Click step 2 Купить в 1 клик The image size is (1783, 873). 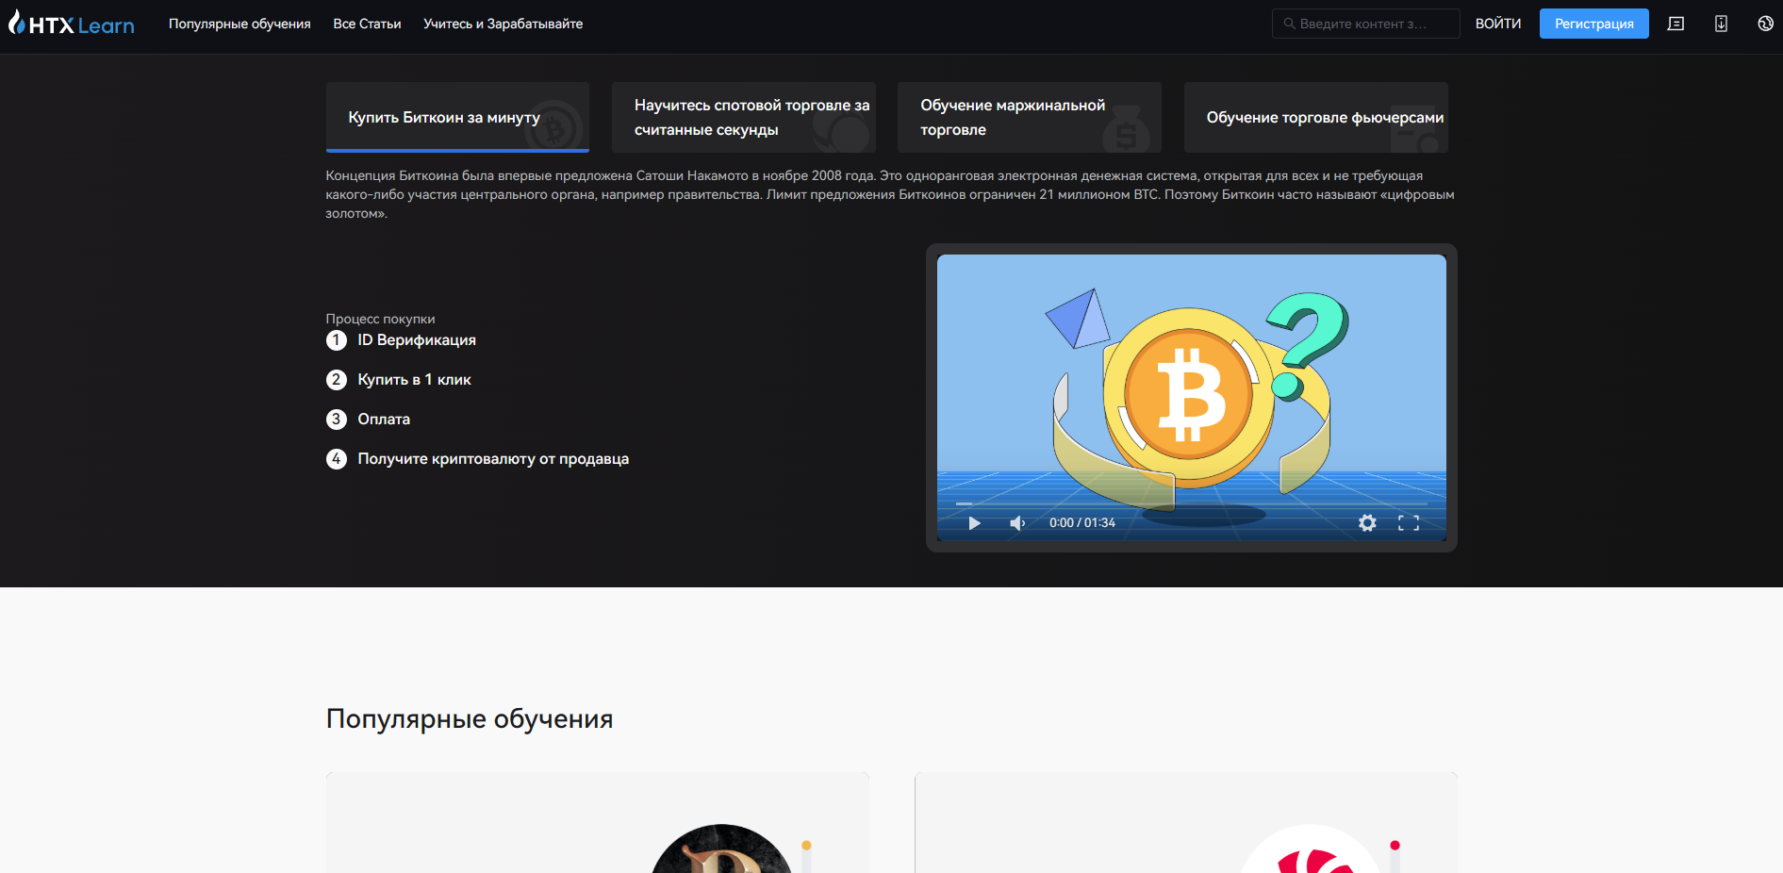398,380
